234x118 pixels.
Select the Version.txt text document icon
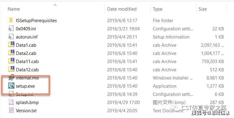coord(11,110)
